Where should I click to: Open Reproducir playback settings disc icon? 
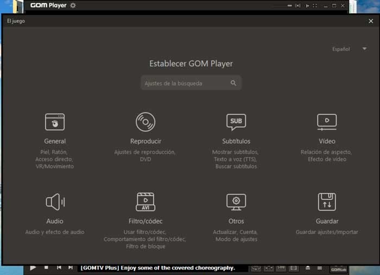pyautogui.click(x=145, y=122)
